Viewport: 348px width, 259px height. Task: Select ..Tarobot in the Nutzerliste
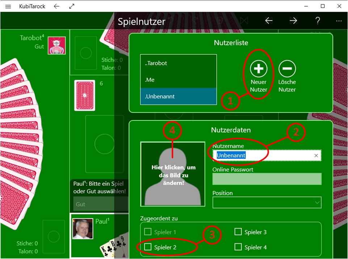point(178,63)
